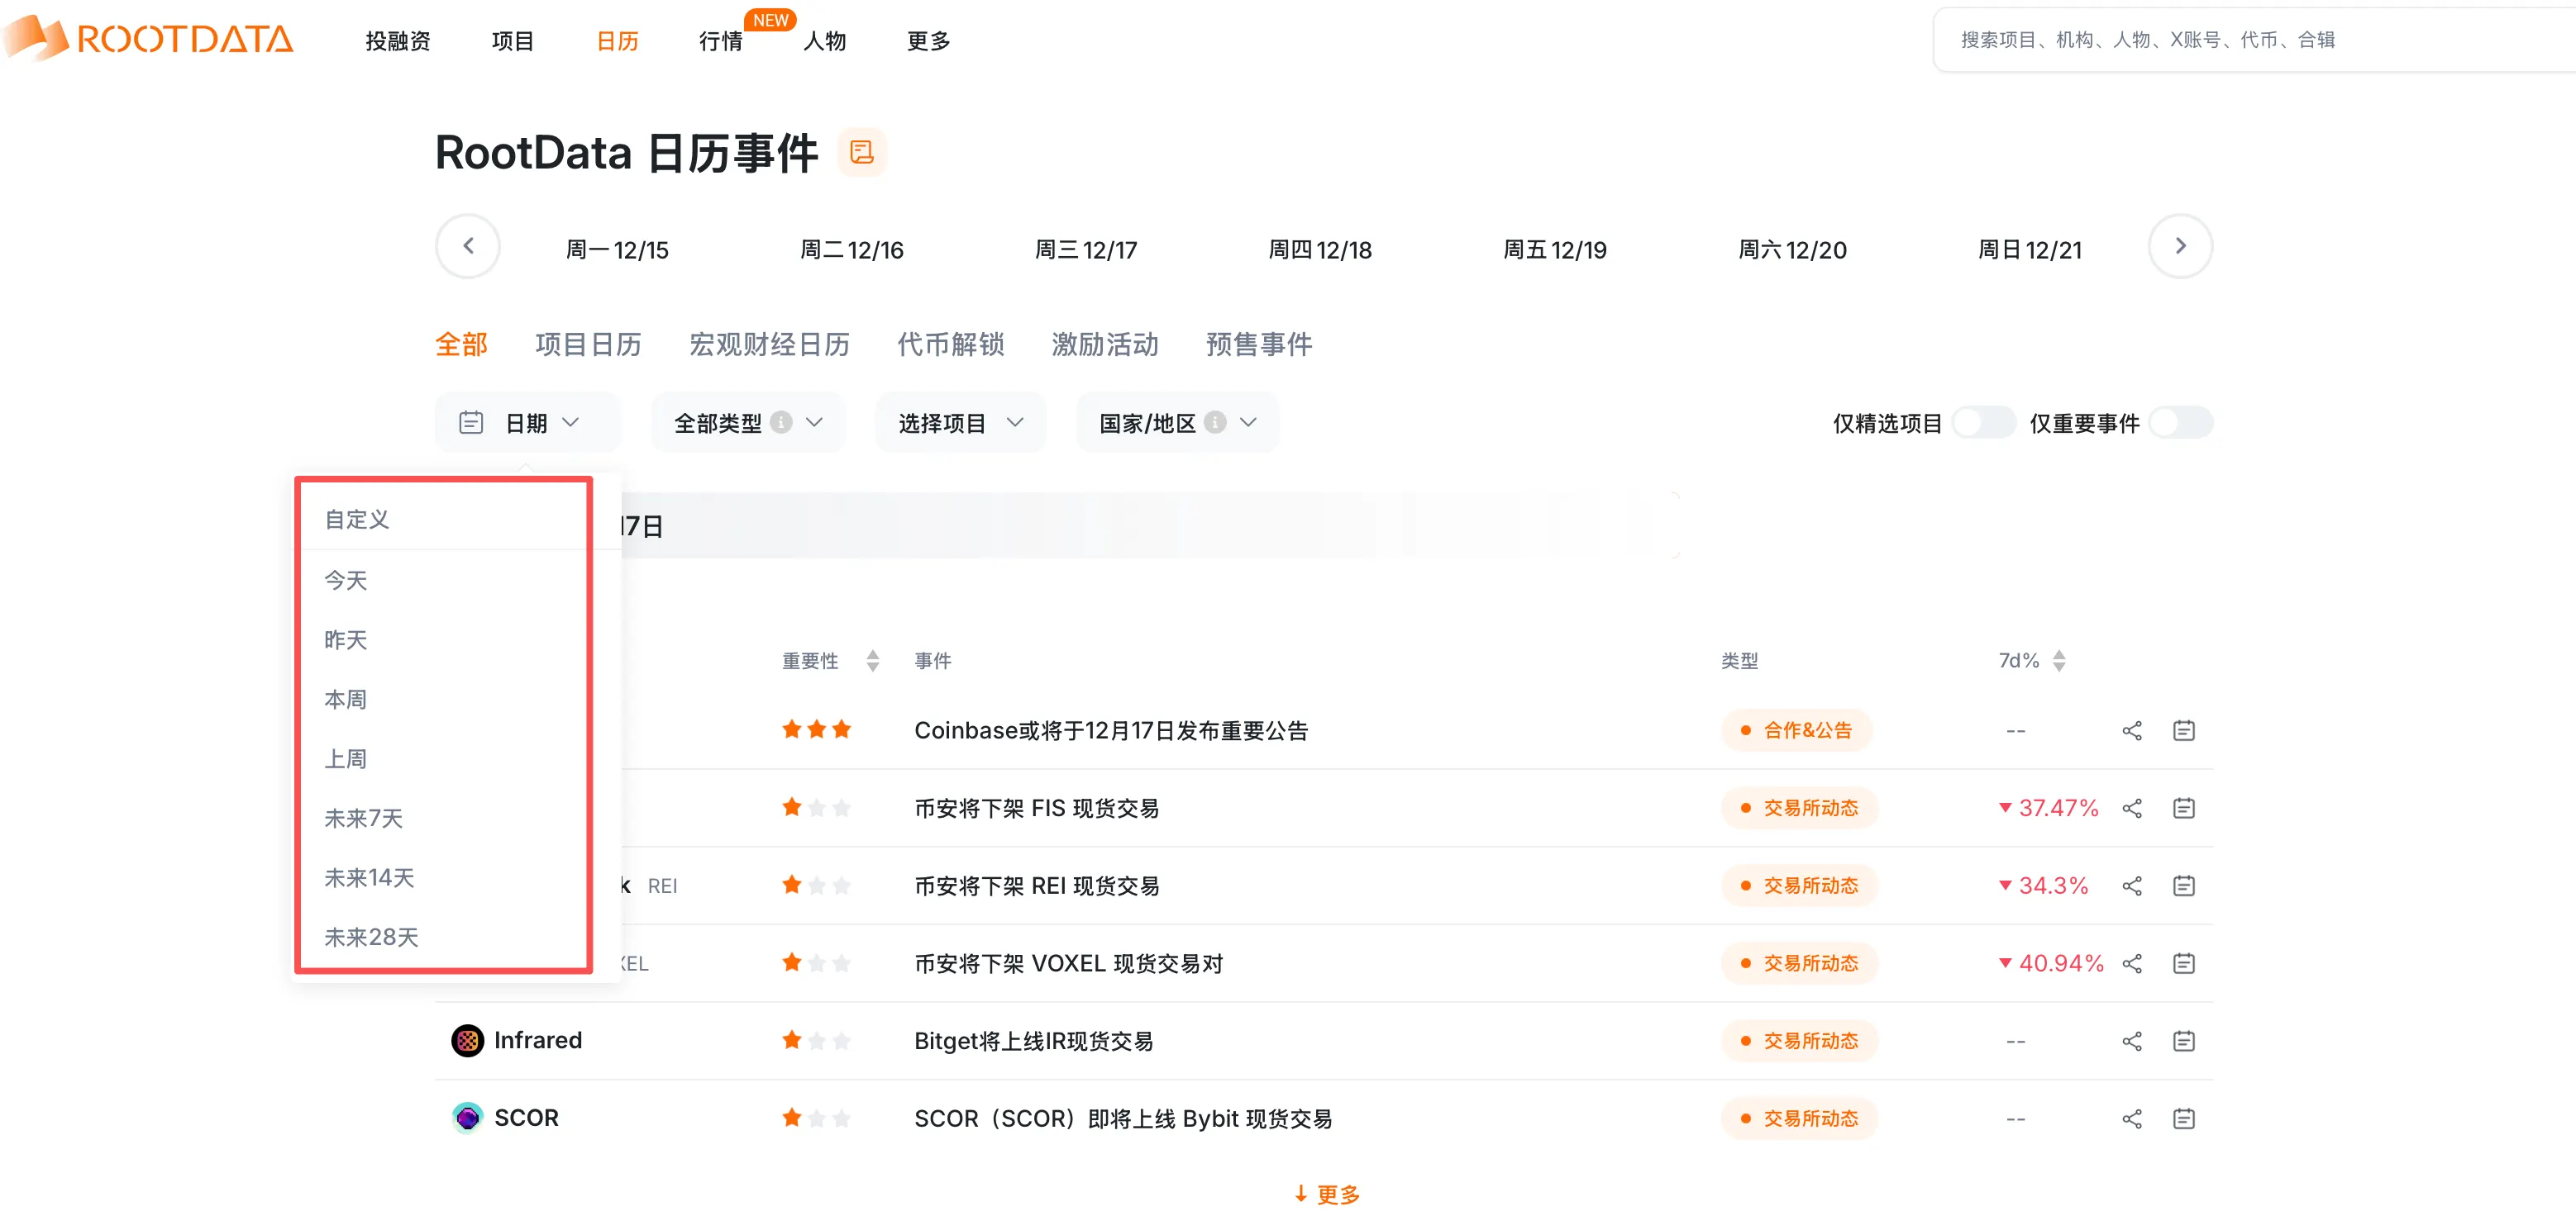
Task: Click share icon on SCOR event row
Action: pos(2131,1118)
